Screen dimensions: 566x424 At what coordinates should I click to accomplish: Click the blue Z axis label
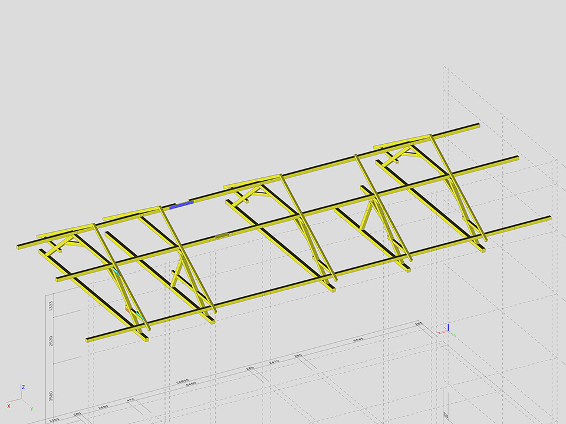(22, 387)
